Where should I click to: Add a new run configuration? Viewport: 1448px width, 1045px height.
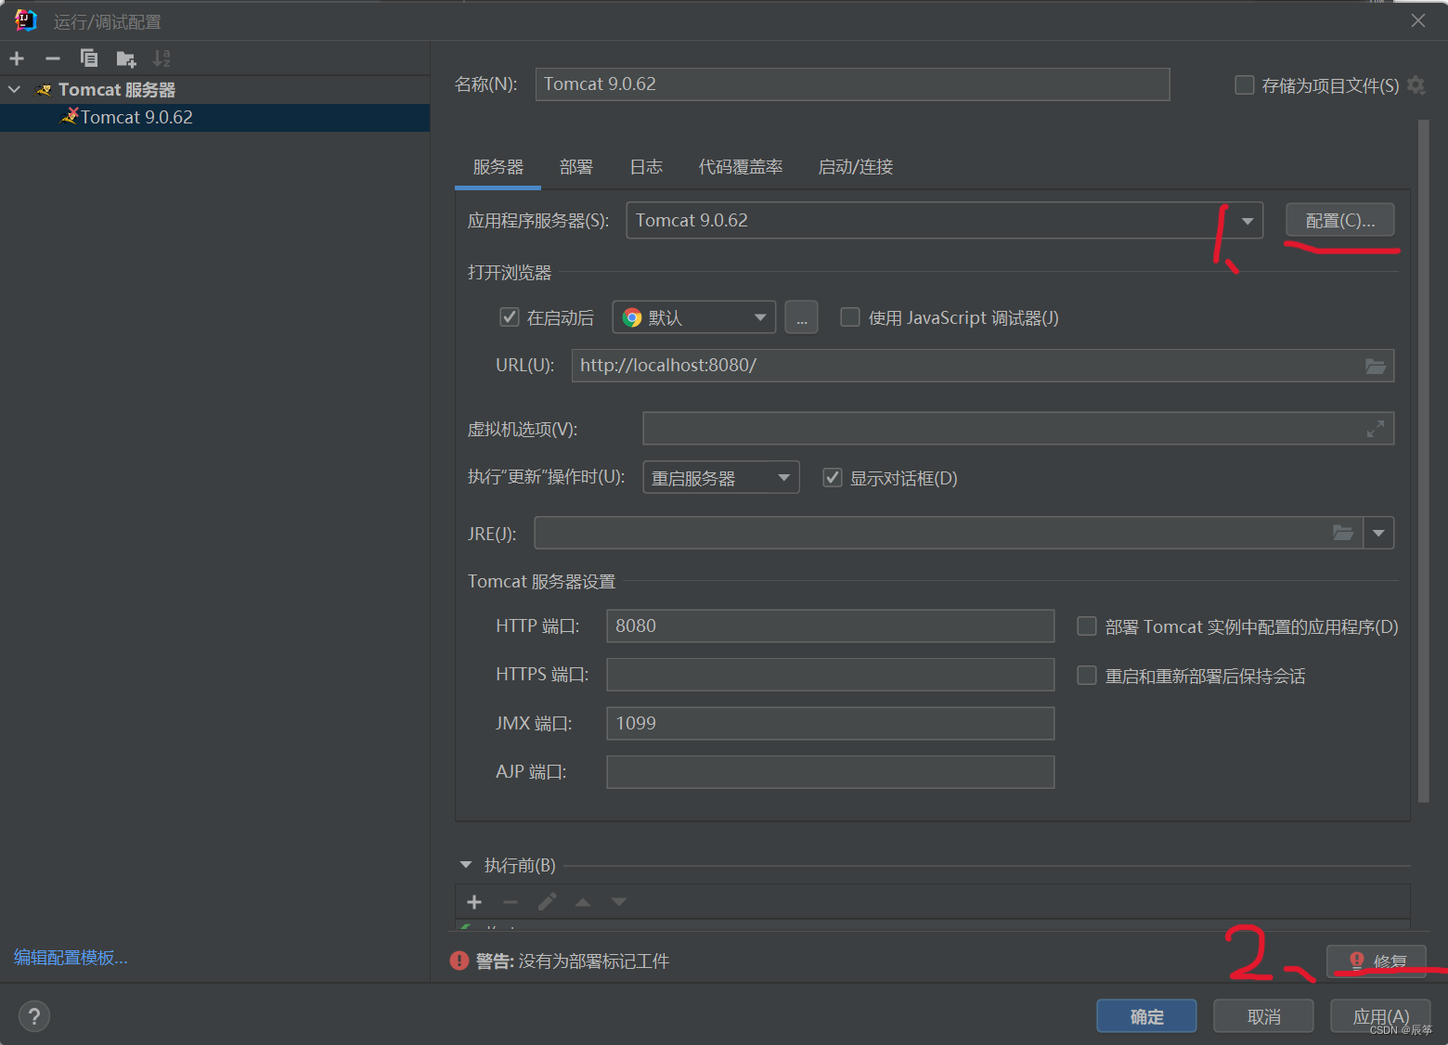[x=17, y=58]
